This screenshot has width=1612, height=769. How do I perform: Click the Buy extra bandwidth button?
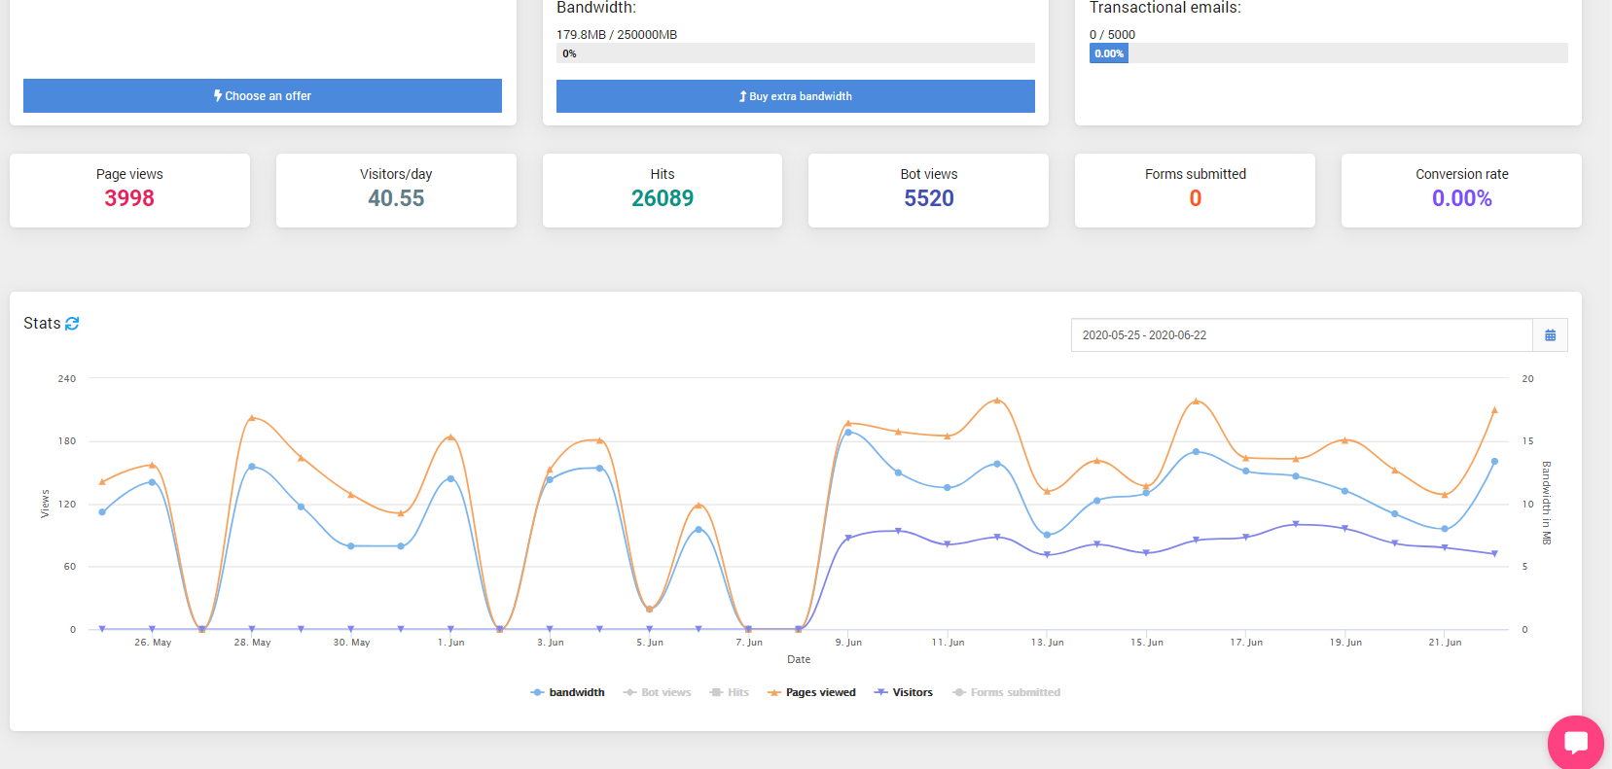(796, 96)
